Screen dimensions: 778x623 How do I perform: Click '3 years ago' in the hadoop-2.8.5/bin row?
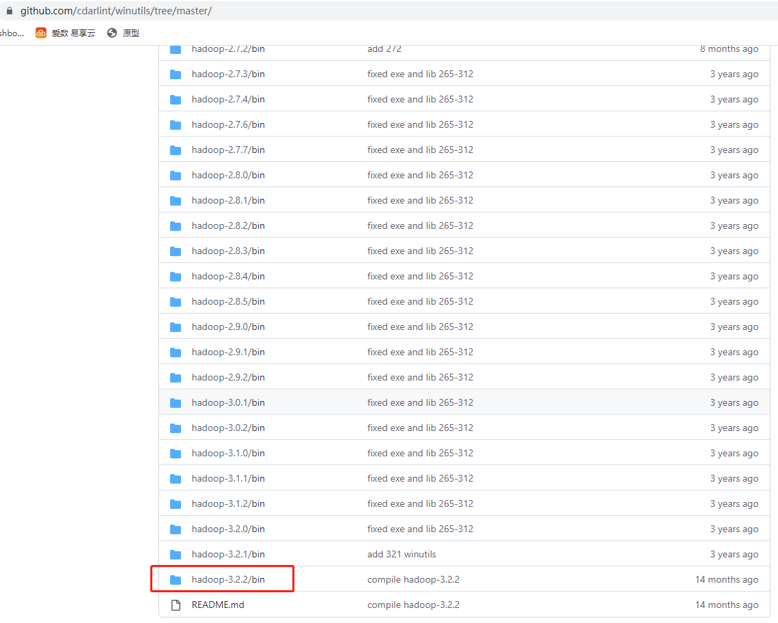coord(734,301)
